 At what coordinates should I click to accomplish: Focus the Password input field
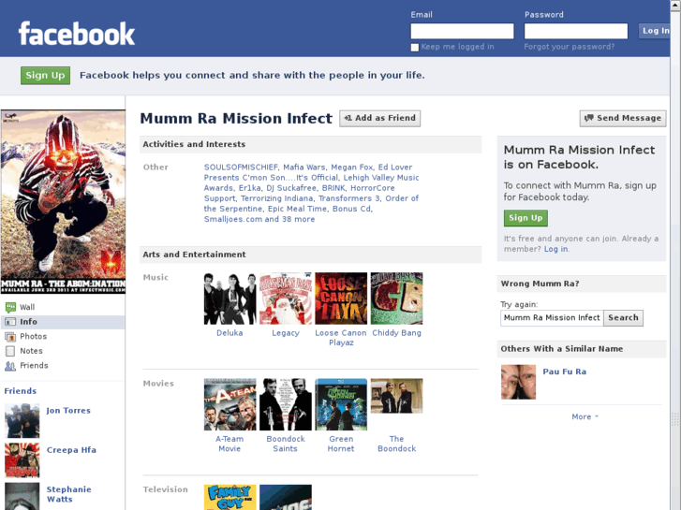pos(576,31)
